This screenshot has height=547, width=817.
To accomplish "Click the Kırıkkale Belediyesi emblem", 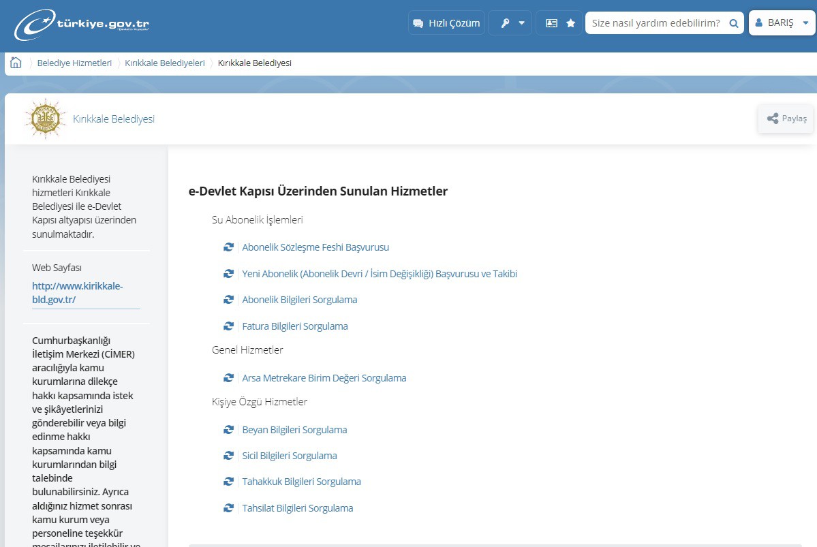I will coord(46,119).
